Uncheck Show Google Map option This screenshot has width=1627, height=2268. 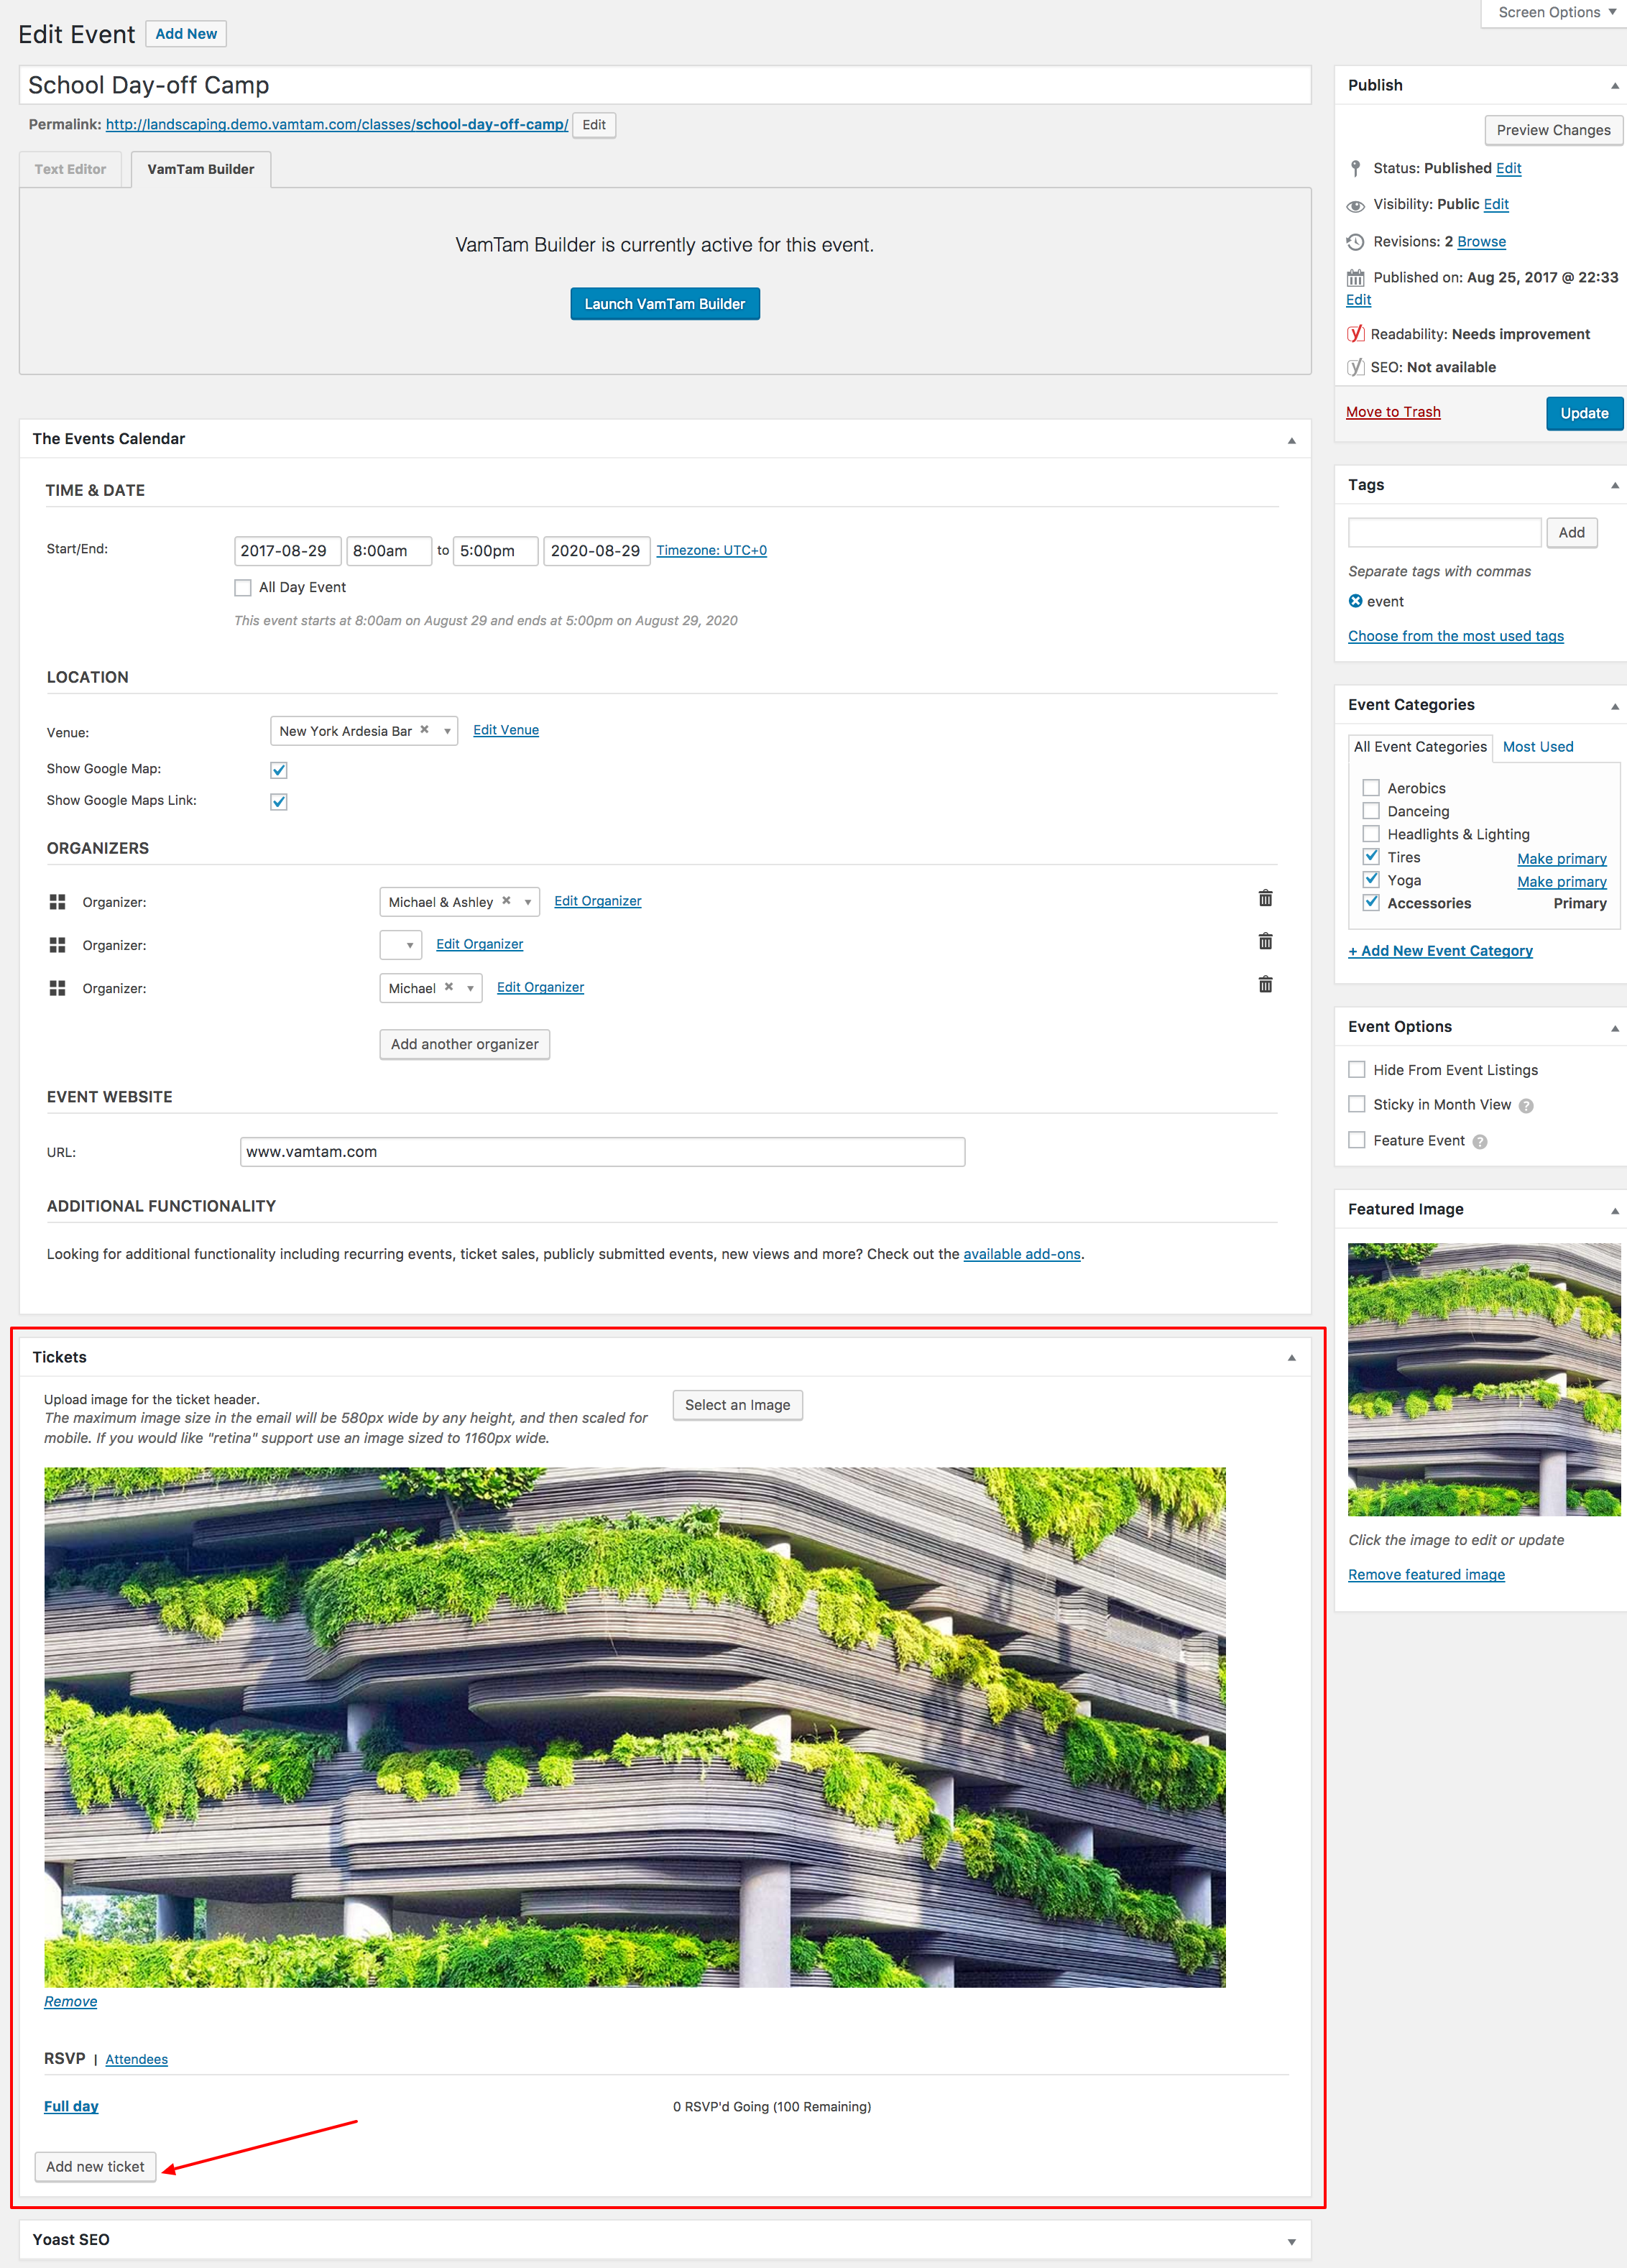(x=279, y=770)
